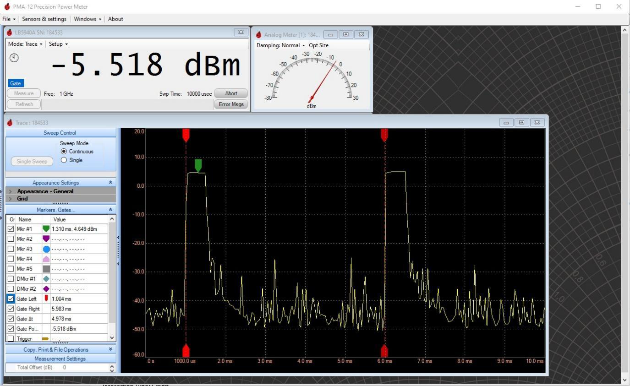Expand the Appearance - General section

coord(11,191)
